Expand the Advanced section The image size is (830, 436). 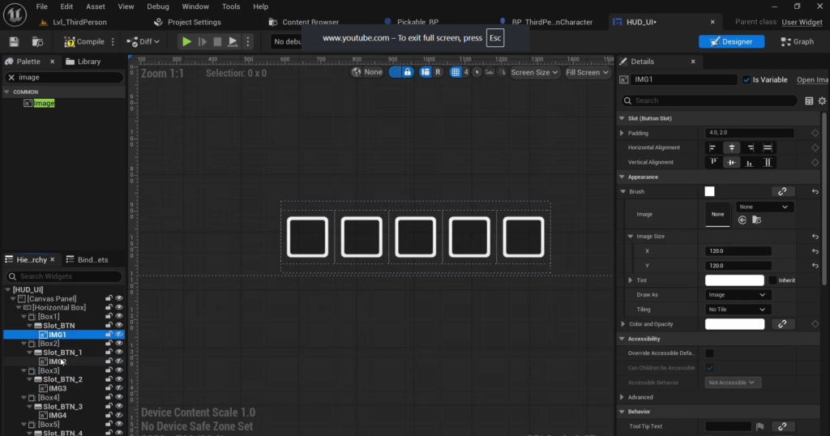622,397
